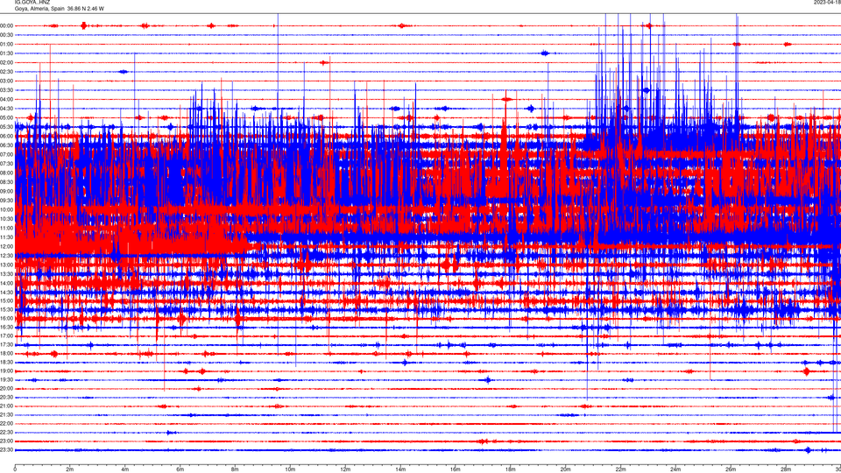Select the '15:30' row label

[x=6, y=309]
